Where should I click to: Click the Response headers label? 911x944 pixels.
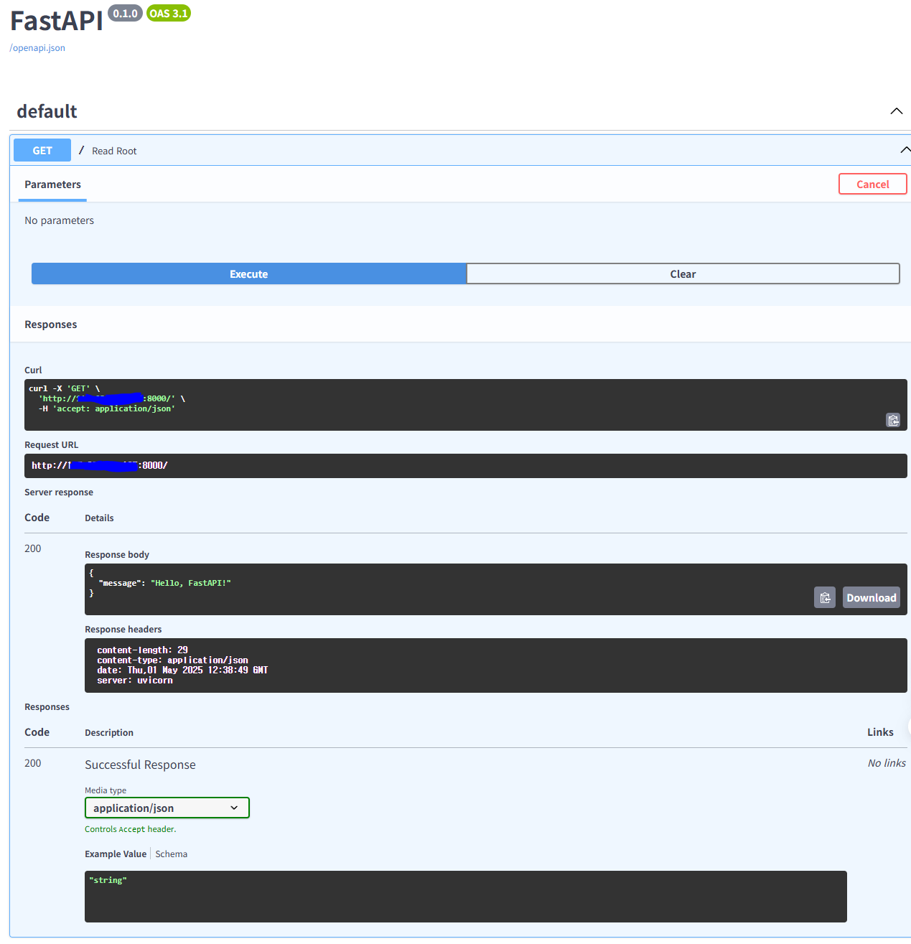tap(123, 630)
